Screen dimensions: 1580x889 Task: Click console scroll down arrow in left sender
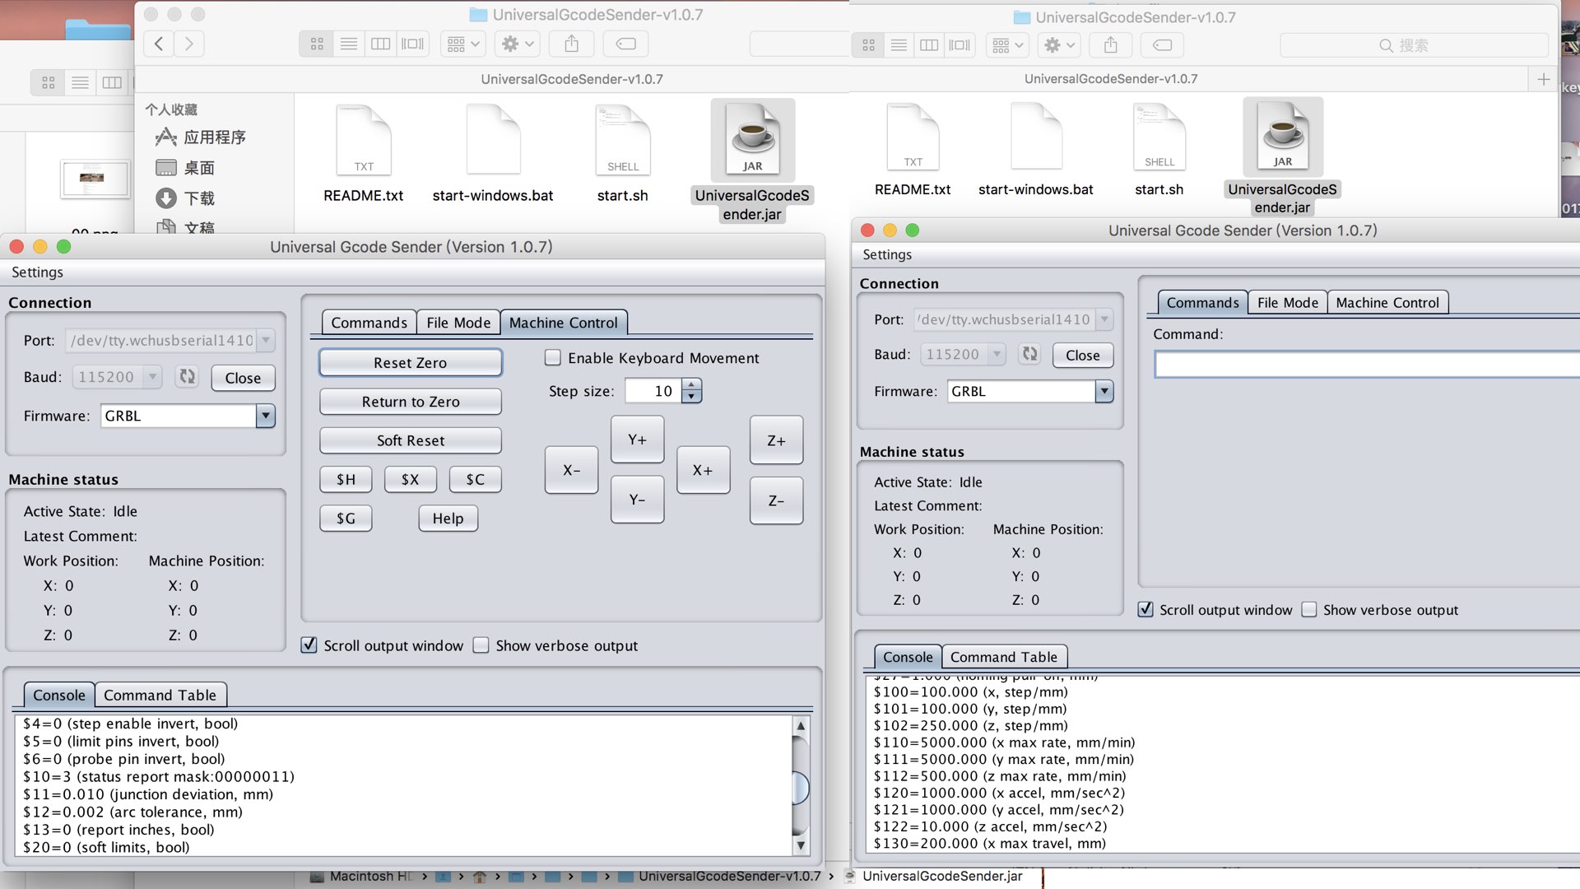800,845
